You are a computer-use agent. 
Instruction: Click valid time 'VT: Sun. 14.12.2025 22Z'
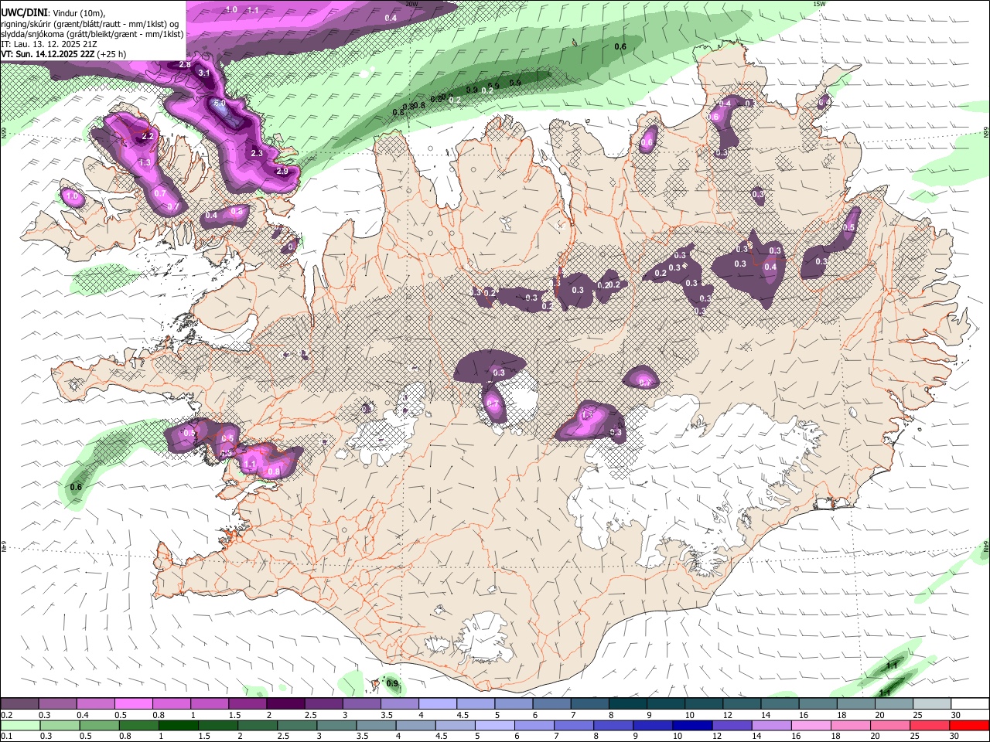pyautogui.click(x=49, y=54)
